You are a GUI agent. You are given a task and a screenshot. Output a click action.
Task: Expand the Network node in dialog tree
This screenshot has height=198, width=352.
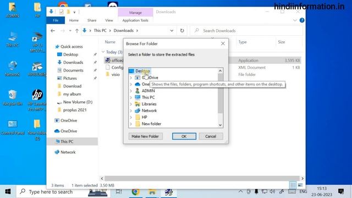pos(131,111)
